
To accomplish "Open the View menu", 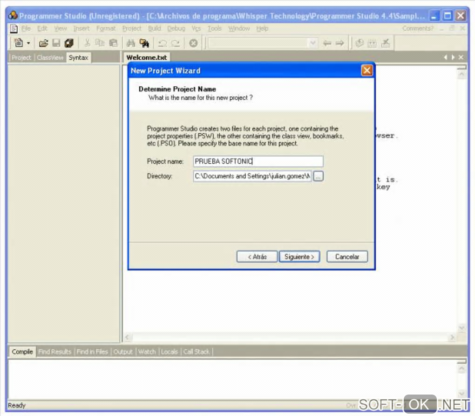I will [60, 28].
